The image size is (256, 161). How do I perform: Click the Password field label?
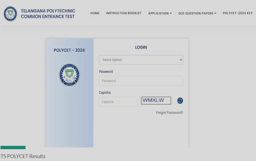(106, 72)
